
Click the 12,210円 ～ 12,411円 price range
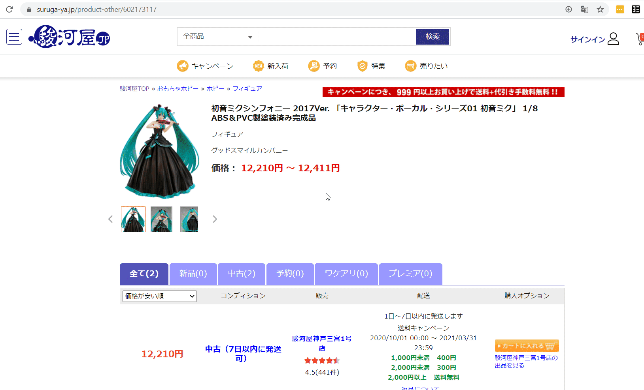click(x=291, y=168)
